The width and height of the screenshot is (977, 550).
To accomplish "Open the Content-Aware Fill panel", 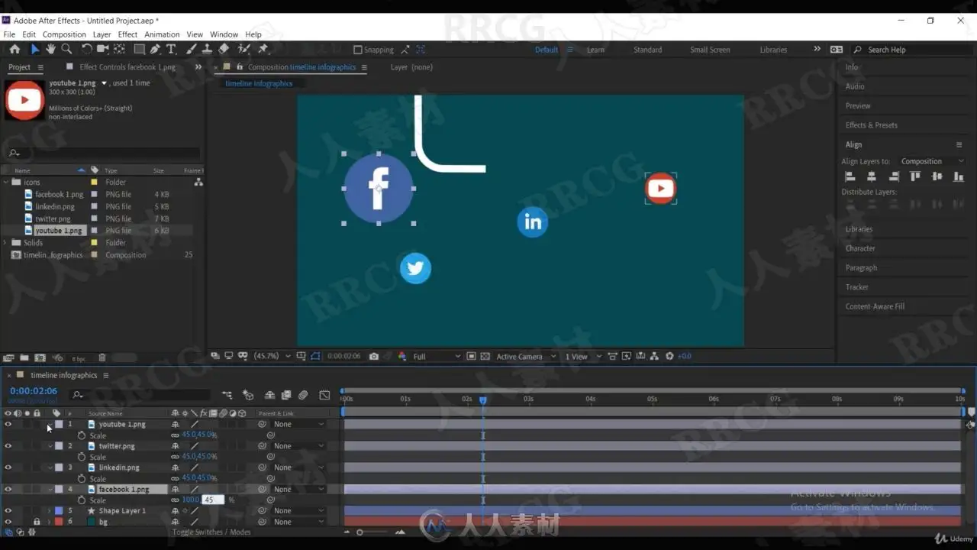I will [x=875, y=306].
